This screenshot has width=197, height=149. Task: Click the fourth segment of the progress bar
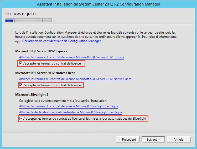pos(38,20)
